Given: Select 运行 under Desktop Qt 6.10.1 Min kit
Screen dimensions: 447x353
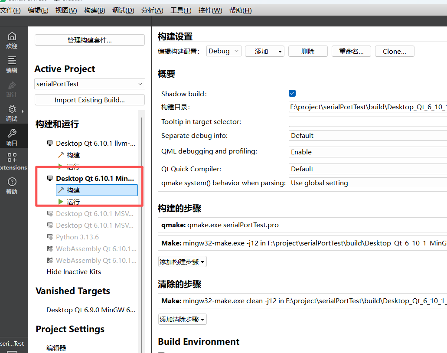Looking at the screenshot, I should coord(73,202).
